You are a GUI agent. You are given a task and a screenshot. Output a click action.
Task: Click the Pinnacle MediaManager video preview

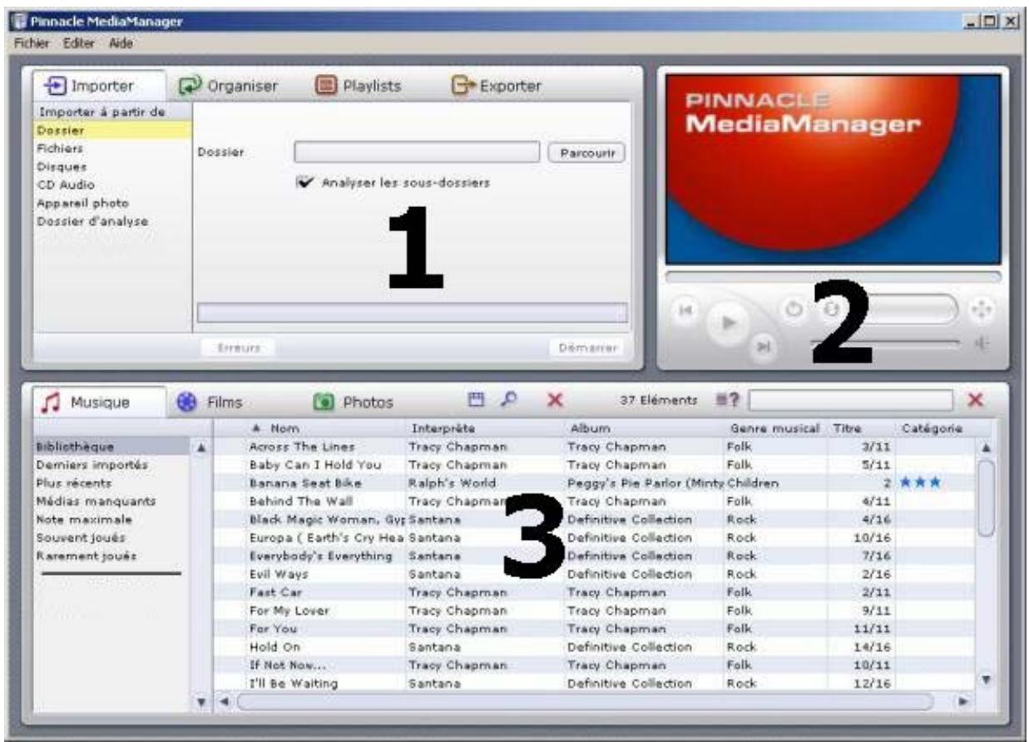(833, 169)
